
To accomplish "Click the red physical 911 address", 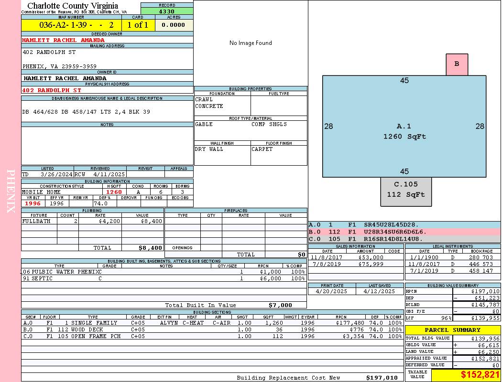I will [x=52, y=90].
